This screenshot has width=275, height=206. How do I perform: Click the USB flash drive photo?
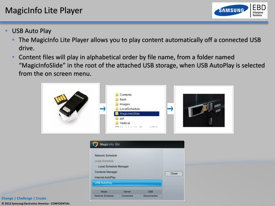[71, 108]
